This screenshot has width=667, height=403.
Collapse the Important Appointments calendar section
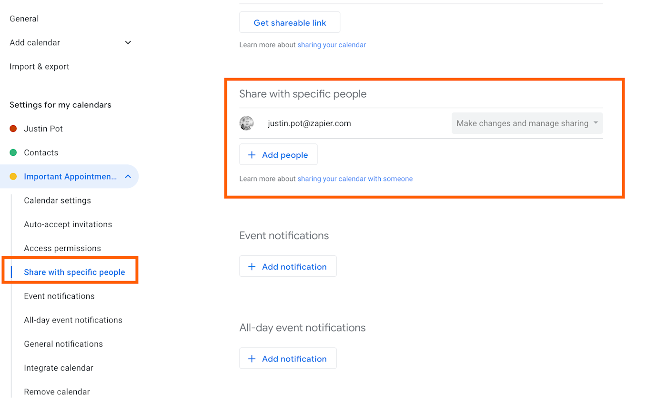(128, 177)
